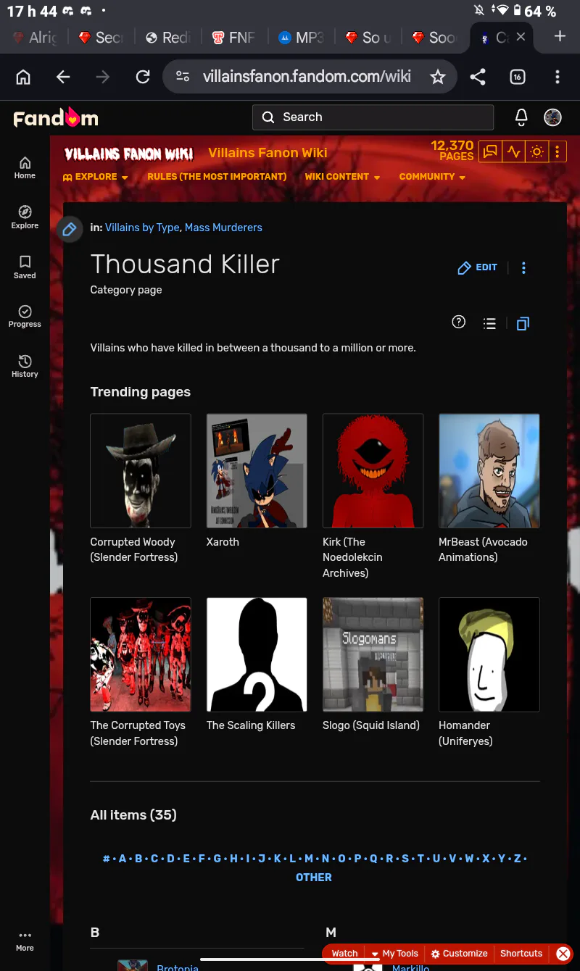Open Shortcuts in bottom toolbar
The height and width of the screenshot is (971, 580).
tap(521, 954)
